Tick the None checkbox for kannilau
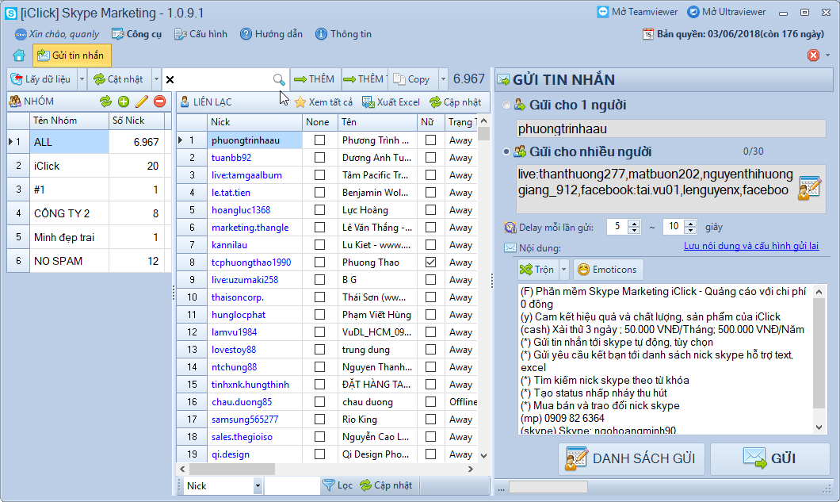 pos(320,244)
